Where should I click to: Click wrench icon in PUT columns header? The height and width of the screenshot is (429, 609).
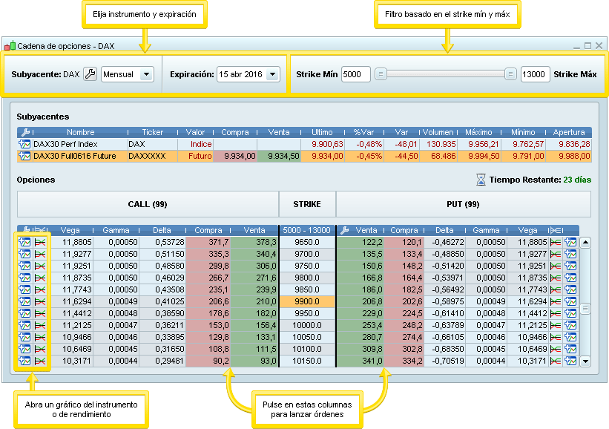tap(344, 230)
